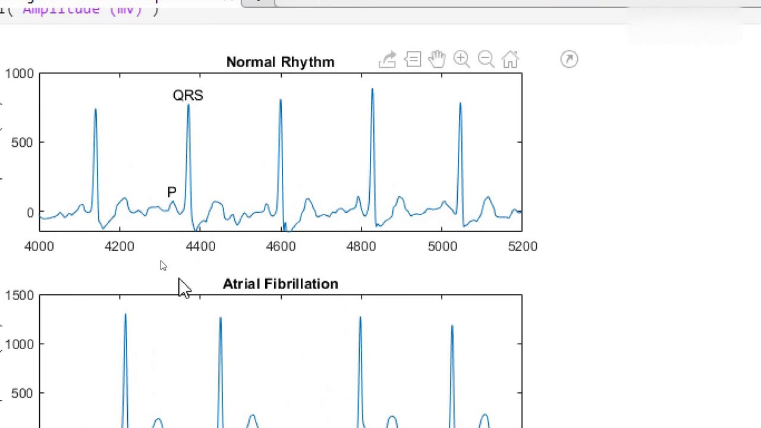Click the 'Amplitude (mV)' code string
The height and width of the screenshot is (428, 761).
pyautogui.click(x=82, y=10)
